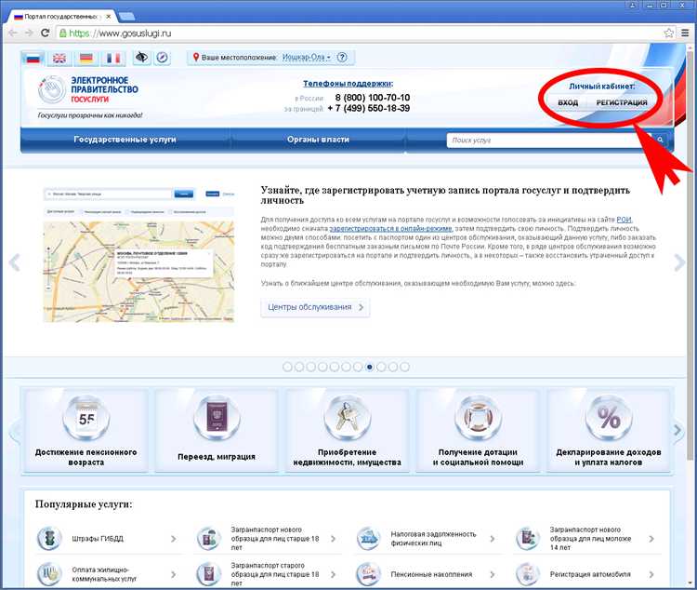The width and height of the screenshot is (697, 590).
Task: Open the help question mark icon
Action: coord(341,58)
